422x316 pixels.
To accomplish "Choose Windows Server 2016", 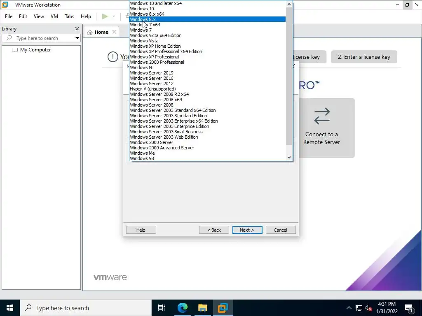I will tap(208, 78).
